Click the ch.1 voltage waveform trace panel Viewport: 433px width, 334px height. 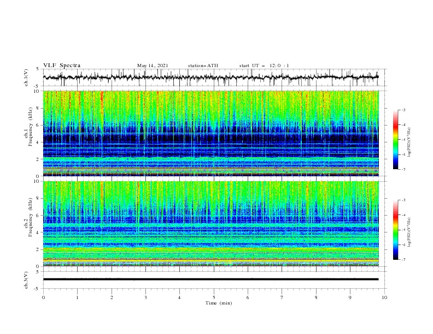click(x=215, y=77)
